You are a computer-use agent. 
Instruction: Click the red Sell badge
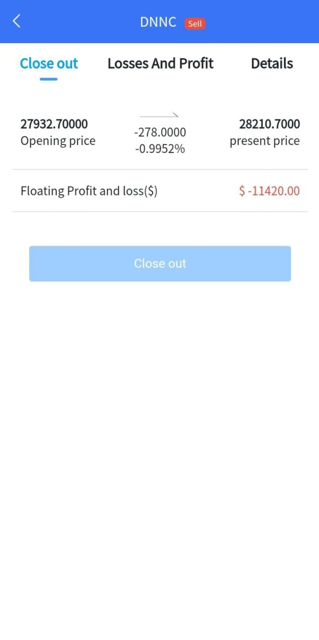pos(195,23)
